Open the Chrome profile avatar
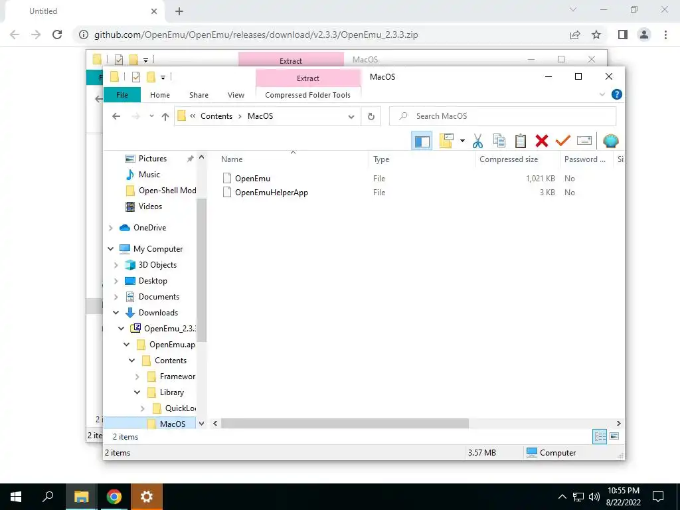680x510 pixels. [644, 35]
